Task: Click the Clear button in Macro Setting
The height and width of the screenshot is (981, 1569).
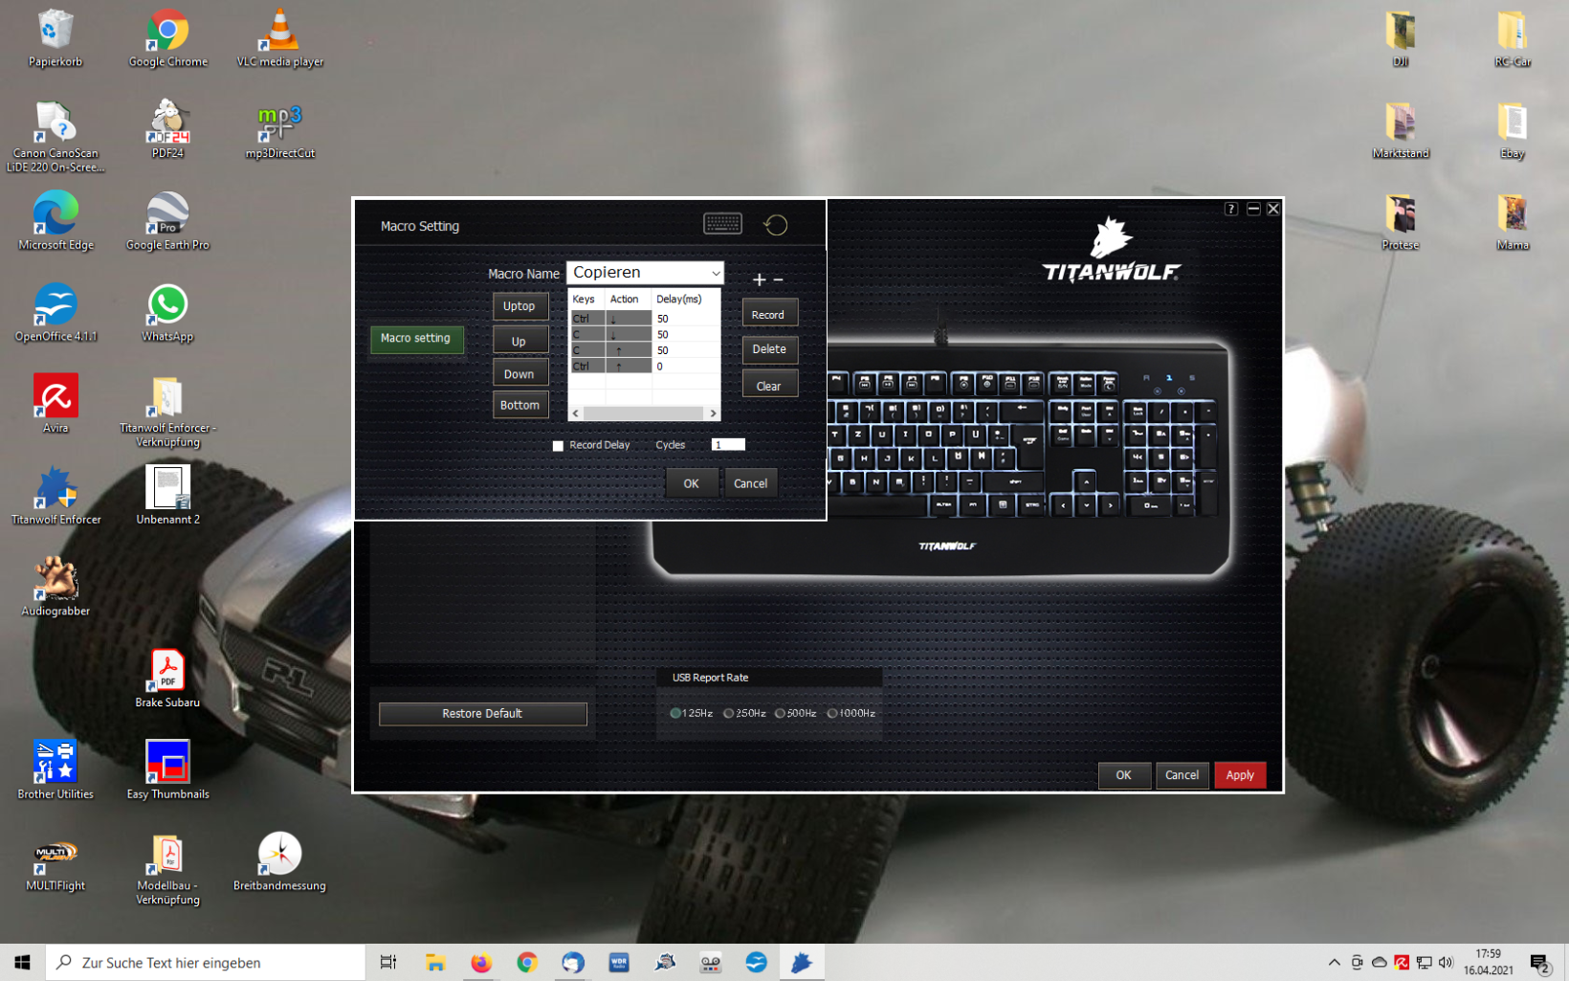Action: tap(769, 385)
